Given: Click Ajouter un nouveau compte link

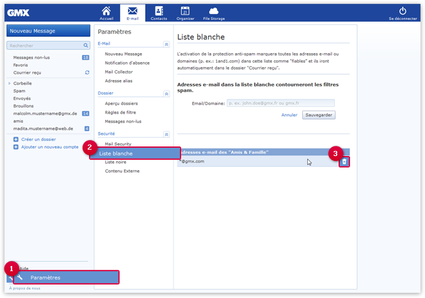Looking at the screenshot, I should click(x=50, y=147).
